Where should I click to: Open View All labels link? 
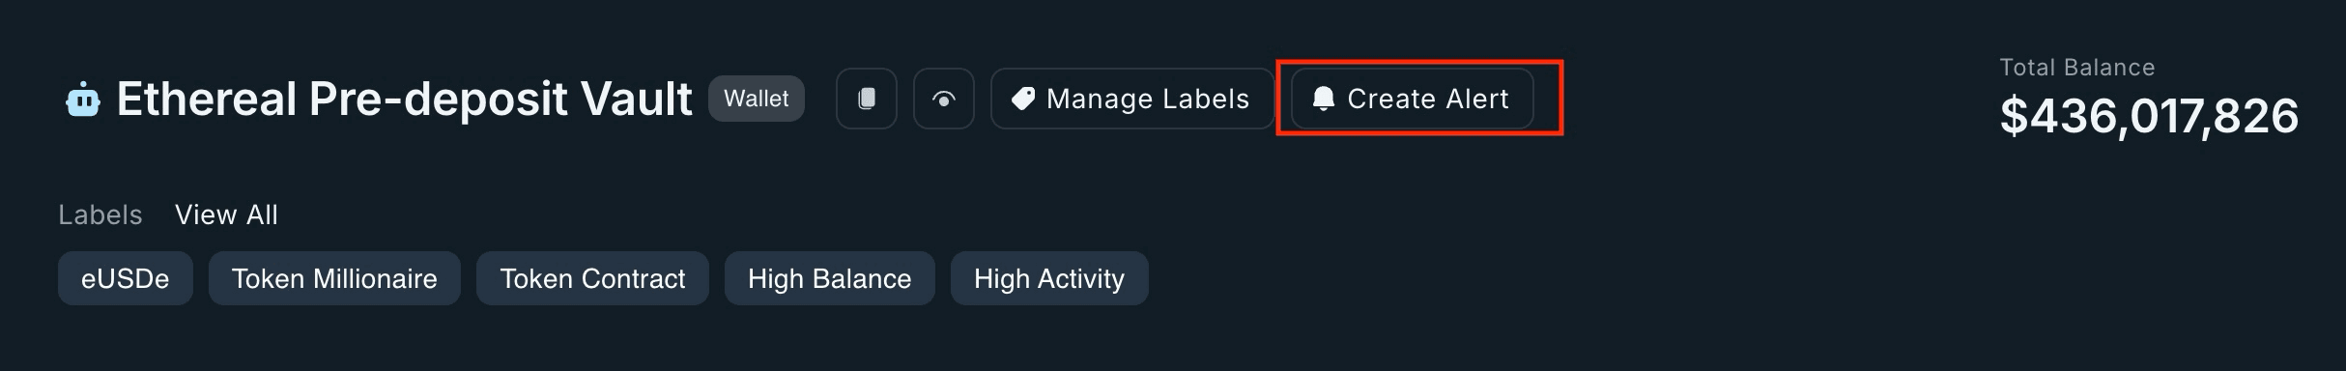point(226,214)
